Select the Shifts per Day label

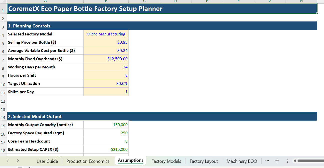(x=45, y=92)
